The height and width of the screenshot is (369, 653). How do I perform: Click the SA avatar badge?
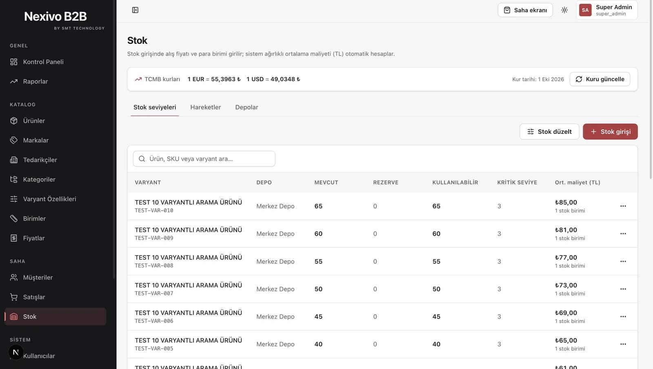pos(585,10)
